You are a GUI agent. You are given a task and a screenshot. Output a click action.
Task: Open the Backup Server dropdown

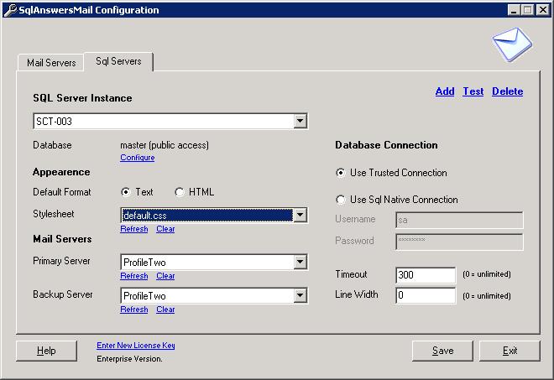click(301, 296)
